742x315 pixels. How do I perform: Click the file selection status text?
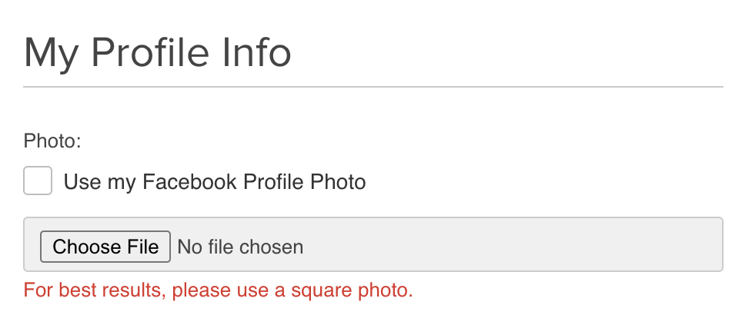[240, 247]
